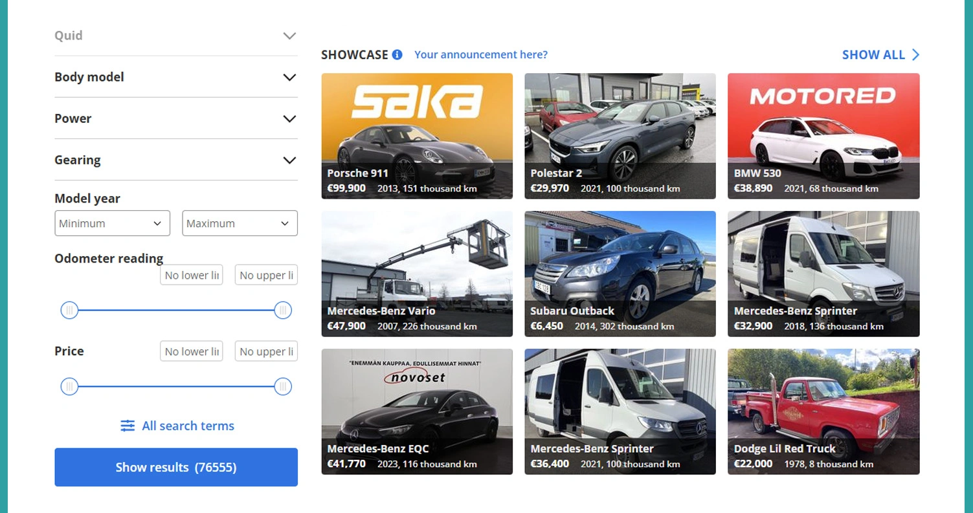Click the 'No upper limit' price input
This screenshot has width=973, height=513.
click(x=266, y=351)
